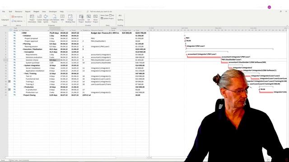Click the task mode icon of CRM row
289x162 pixels.
click(14, 33)
